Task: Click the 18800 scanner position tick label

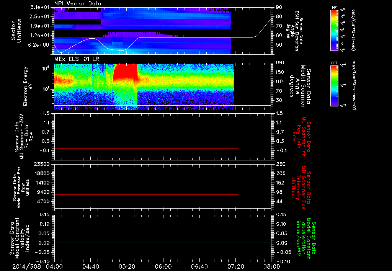Action: [42, 173]
